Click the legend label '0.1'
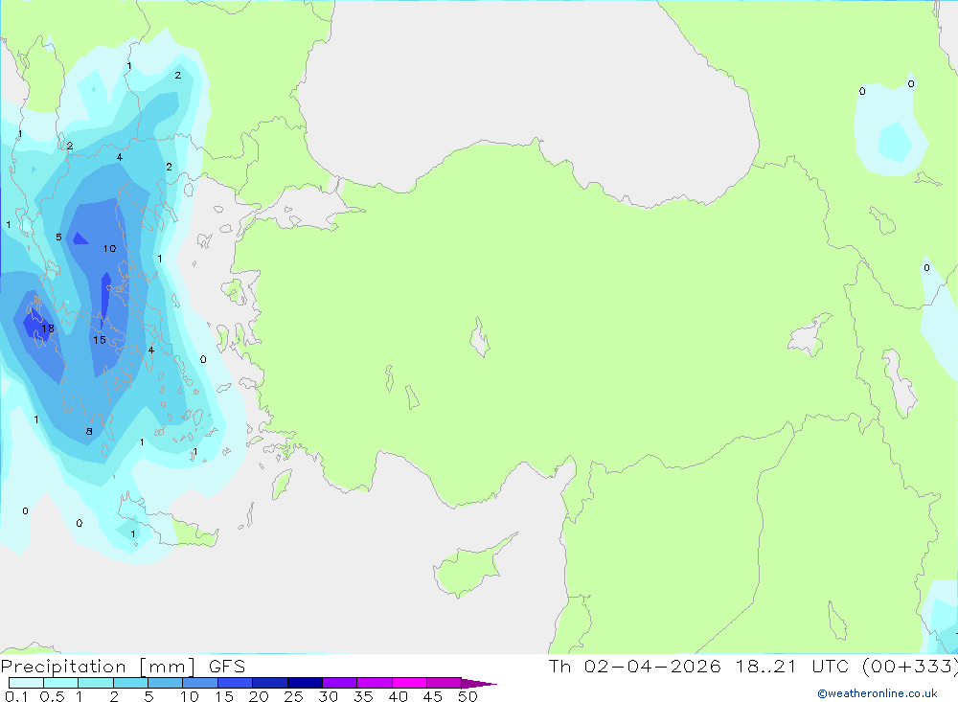The width and height of the screenshot is (958, 702). click(x=16, y=696)
